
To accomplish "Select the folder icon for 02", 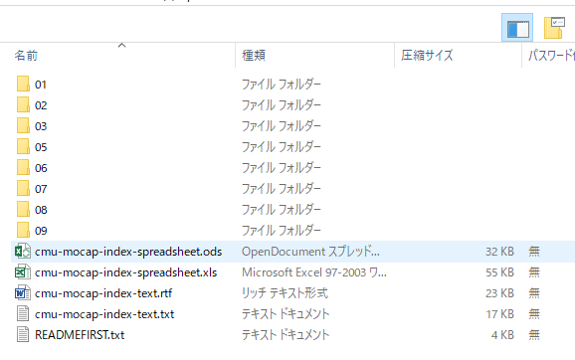I will point(23,104).
